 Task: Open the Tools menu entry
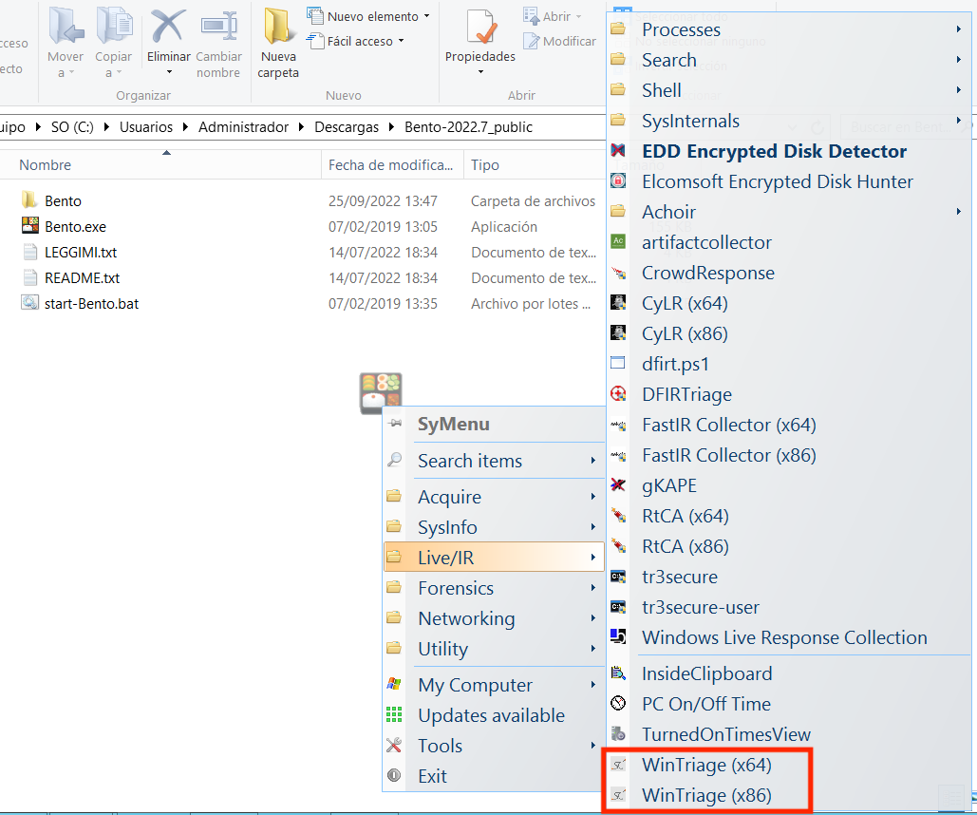(x=494, y=746)
